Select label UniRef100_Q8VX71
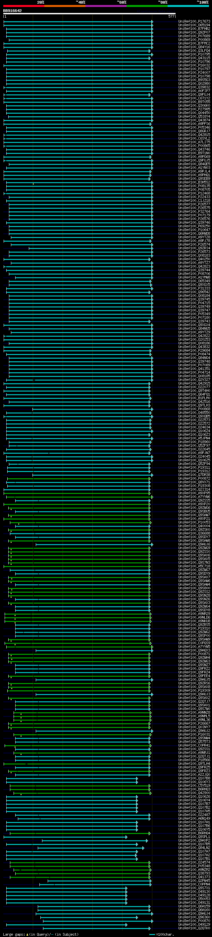The height and width of the screenshot is (937, 212). pos(194,482)
